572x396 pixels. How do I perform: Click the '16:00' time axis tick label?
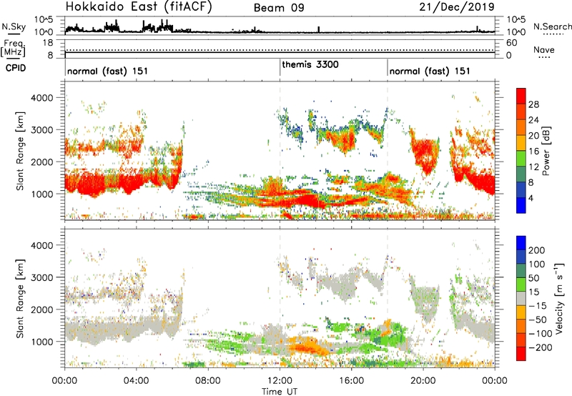tap(351, 381)
